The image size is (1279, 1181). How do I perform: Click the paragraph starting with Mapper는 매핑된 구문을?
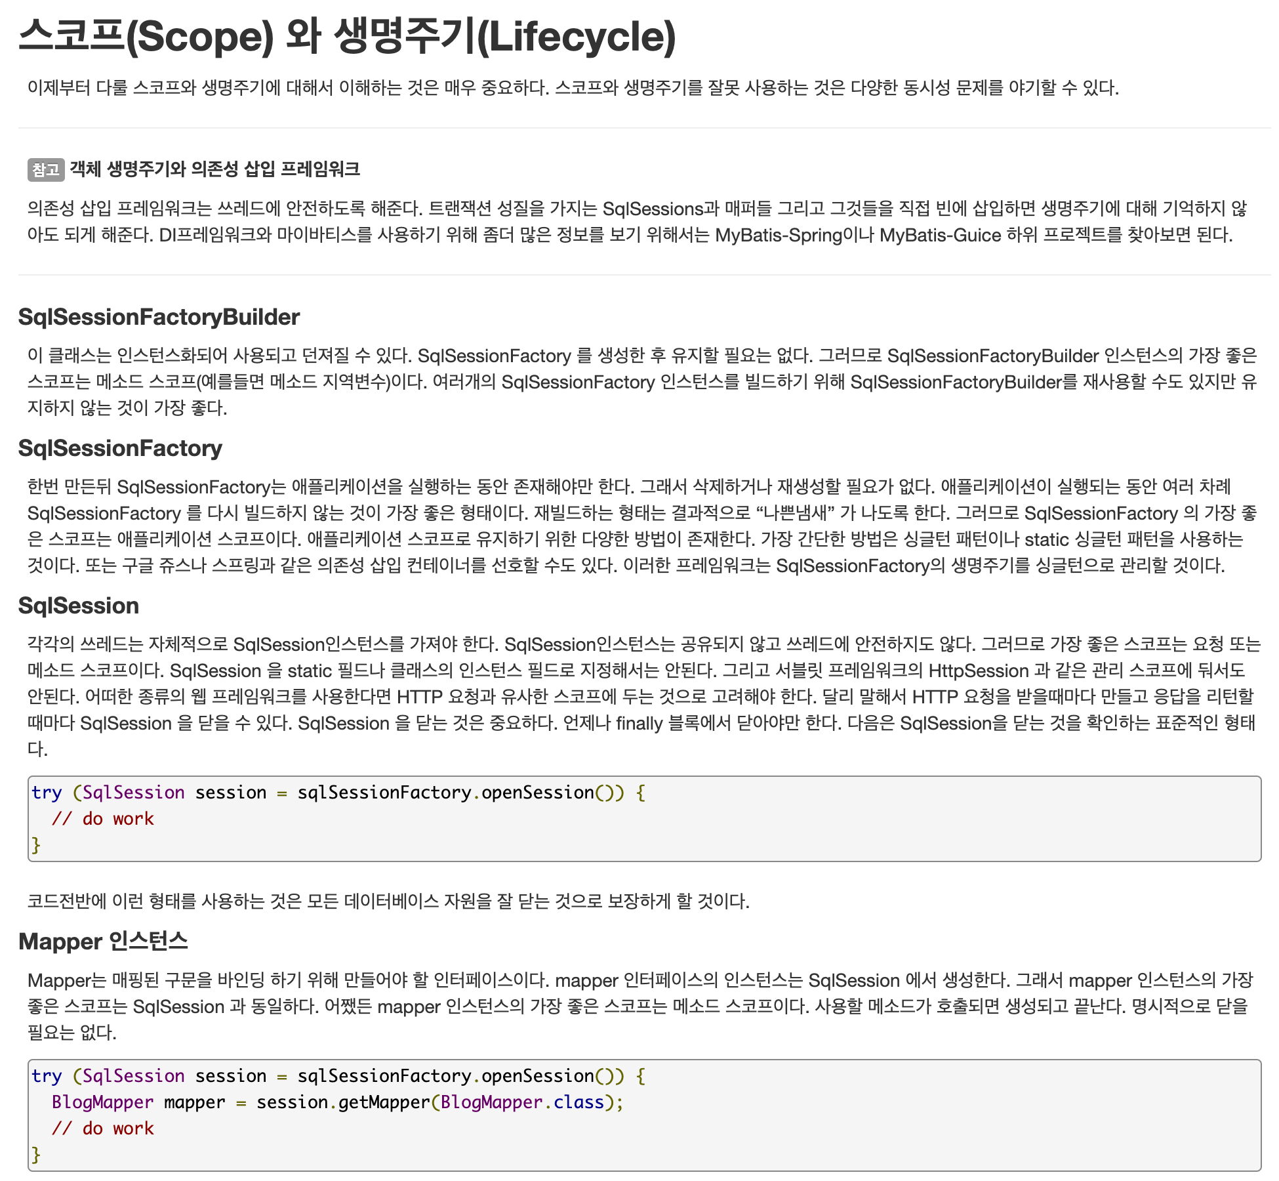639,1006
